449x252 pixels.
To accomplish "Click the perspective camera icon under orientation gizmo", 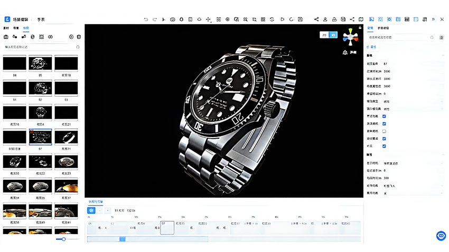I will click(x=345, y=52).
